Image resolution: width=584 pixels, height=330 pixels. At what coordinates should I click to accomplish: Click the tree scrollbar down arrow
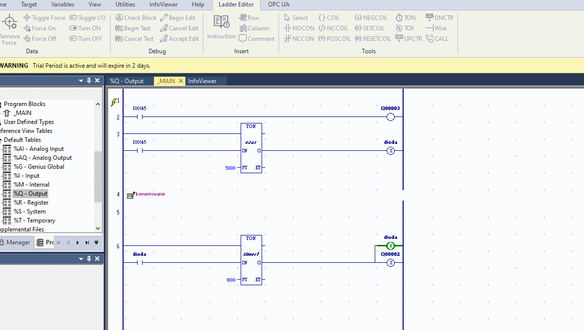[x=98, y=228]
